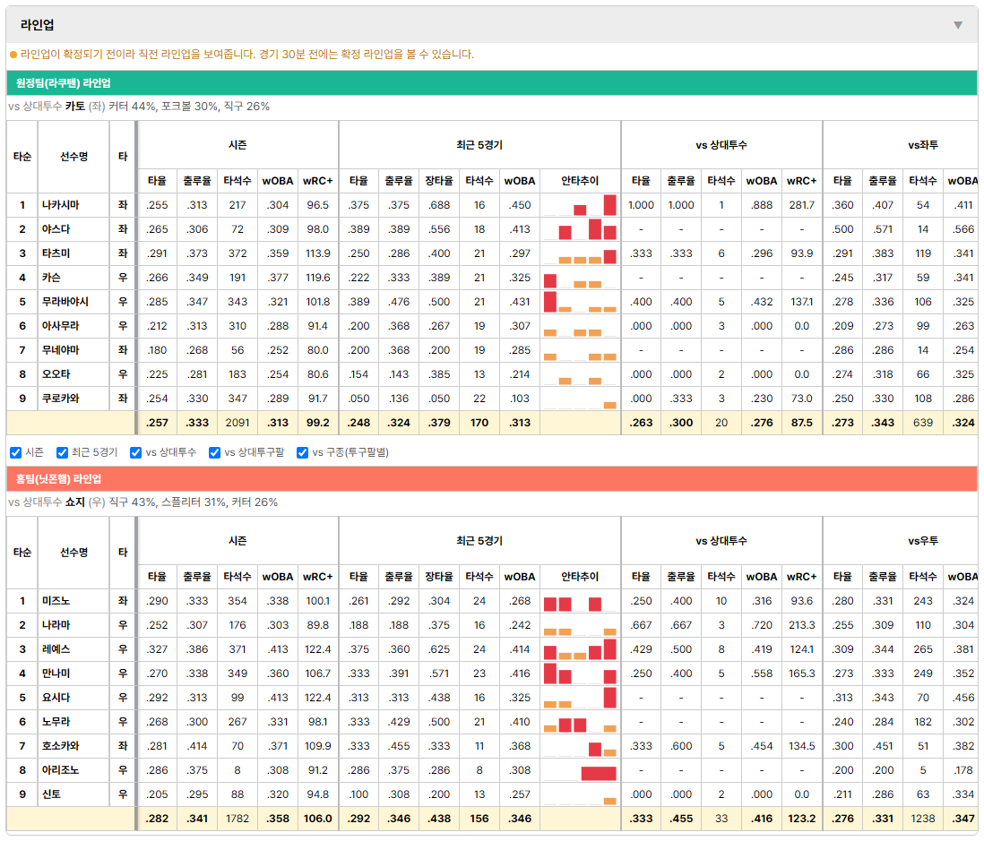Toggle the vs 구종(투구팔별) checkbox
This screenshot has height=841, width=984.
303,453
